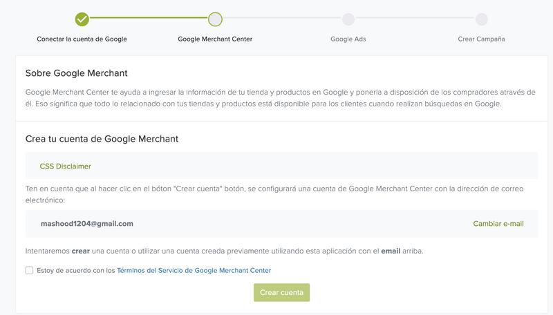Click the mashood1204@gmail.com email address
553x315 pixels.
[87, 224]
